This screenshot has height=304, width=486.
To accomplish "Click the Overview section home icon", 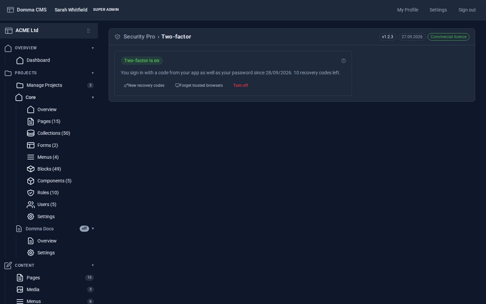I will (8, 48).
